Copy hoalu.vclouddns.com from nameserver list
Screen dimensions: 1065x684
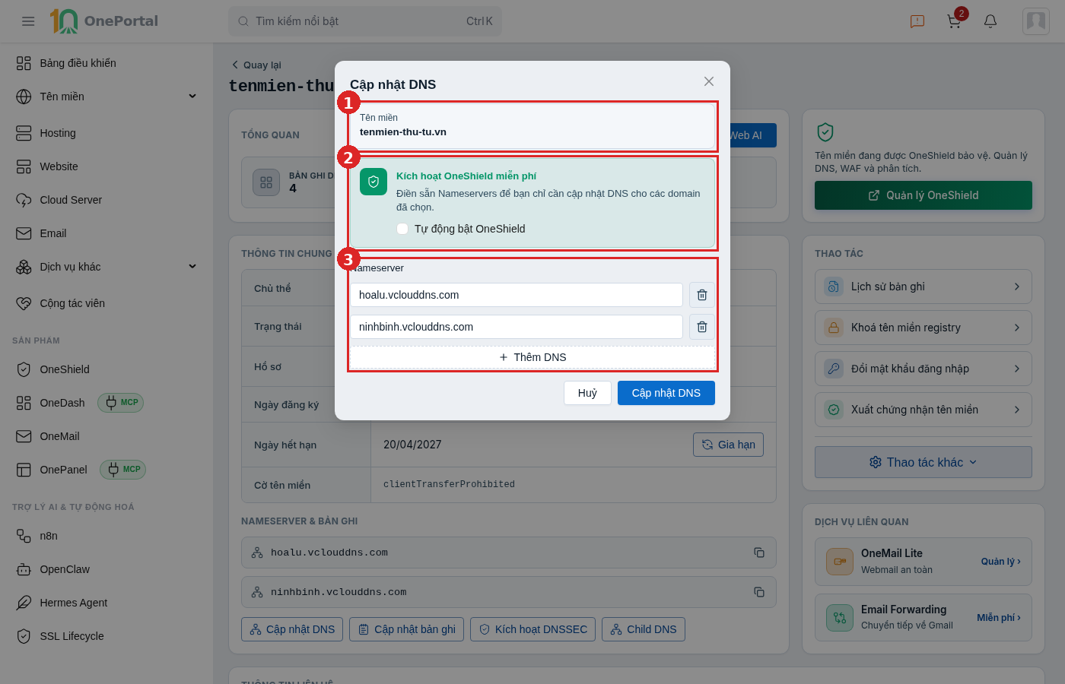[759, 553]
